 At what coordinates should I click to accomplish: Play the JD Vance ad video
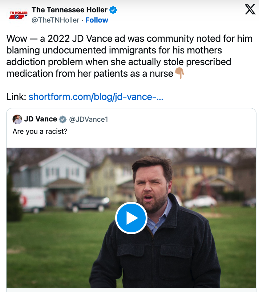pos(131,218)
